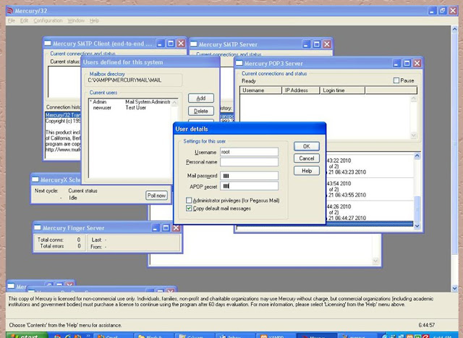Close the main Mercury/32 application
Screen dimensions: 463x338
pos(453,11)
